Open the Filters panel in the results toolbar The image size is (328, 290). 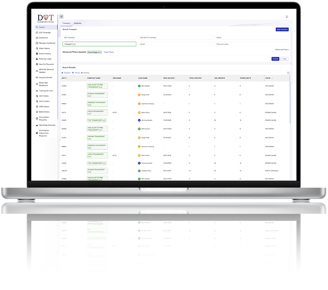(x=77, y=73)
